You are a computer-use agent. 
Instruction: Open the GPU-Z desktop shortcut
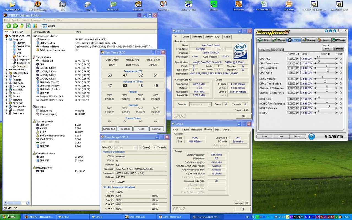(x=113, y=6)
